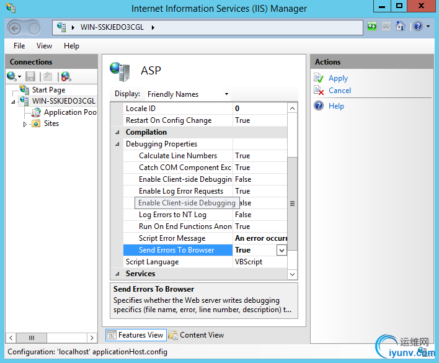This screenshot has width=439, height=363.
Task: Select WIN-SSKJEDO3CGL server node in tree
Action: [63, 101]
